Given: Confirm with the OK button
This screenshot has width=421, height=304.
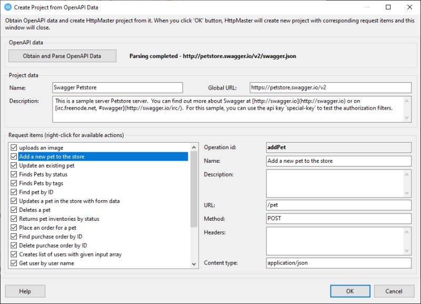Looking at the screenshot, I should click(x=350, y=291).
